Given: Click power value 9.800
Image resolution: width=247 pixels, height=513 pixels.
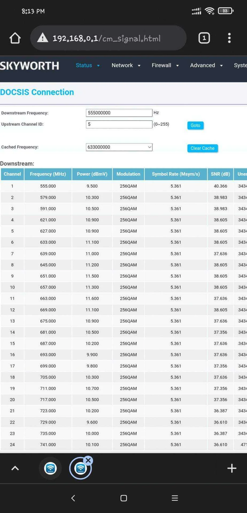Looking at the screenshot, I should point(92,366).
